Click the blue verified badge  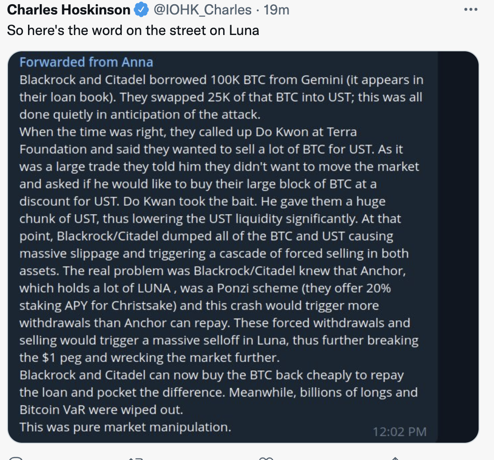(141, 9)
